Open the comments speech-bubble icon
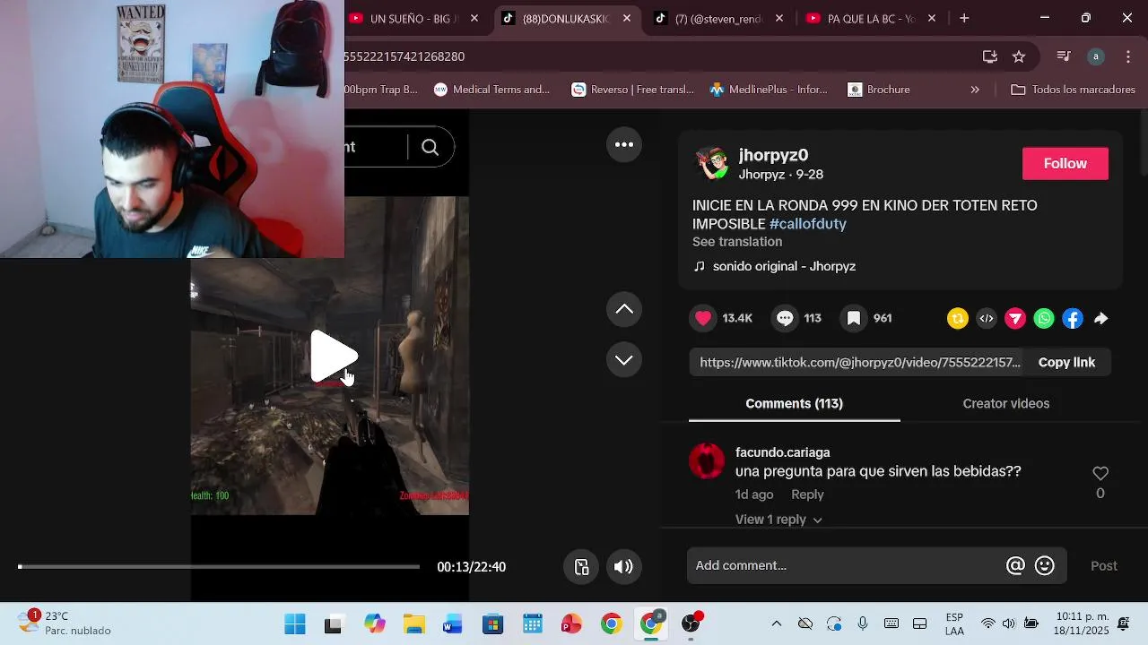The width and height of the screenshot is (1148, 645). 785,318
